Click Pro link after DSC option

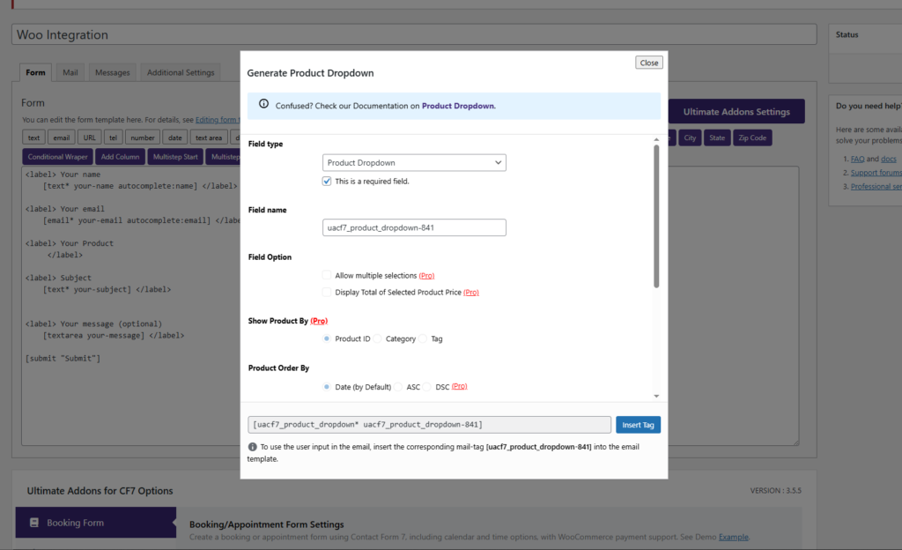(459, 386)
